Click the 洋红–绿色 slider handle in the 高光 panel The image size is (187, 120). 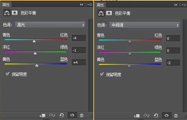(x=35, y=53)
